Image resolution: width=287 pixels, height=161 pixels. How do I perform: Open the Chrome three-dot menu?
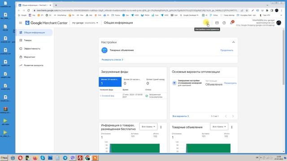tap(282, 10)
